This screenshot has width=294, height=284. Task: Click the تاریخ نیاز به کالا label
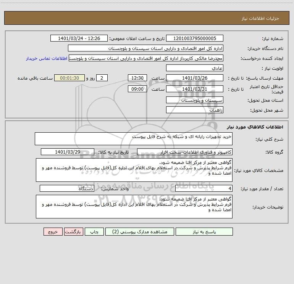[x=114, y=152]
